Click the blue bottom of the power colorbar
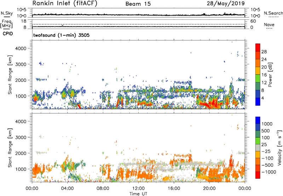The image size is (283, 196). tap(258, 102)
